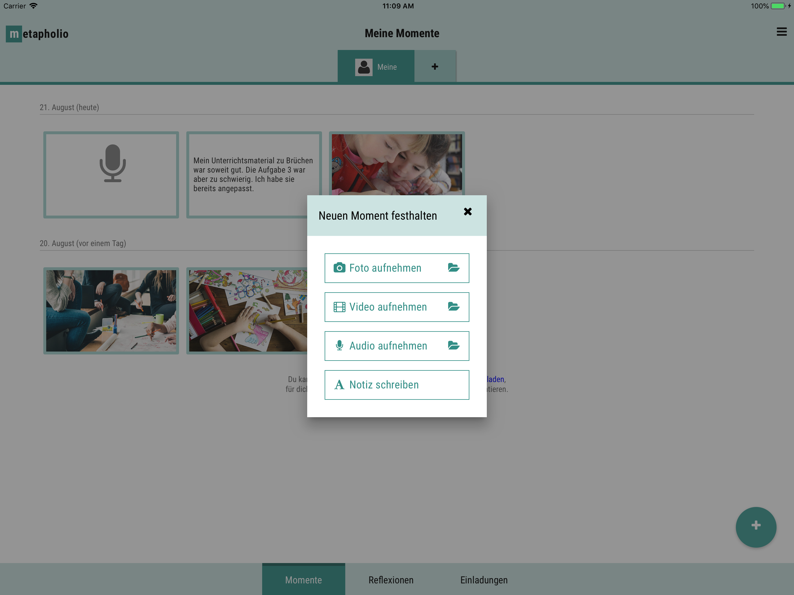
Task: Click the metapholio logo
Action: (x=37, y=34)
